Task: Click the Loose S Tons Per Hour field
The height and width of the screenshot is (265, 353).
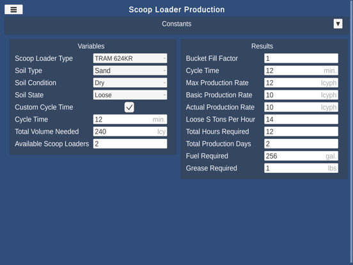Action: tap(301, 119)
